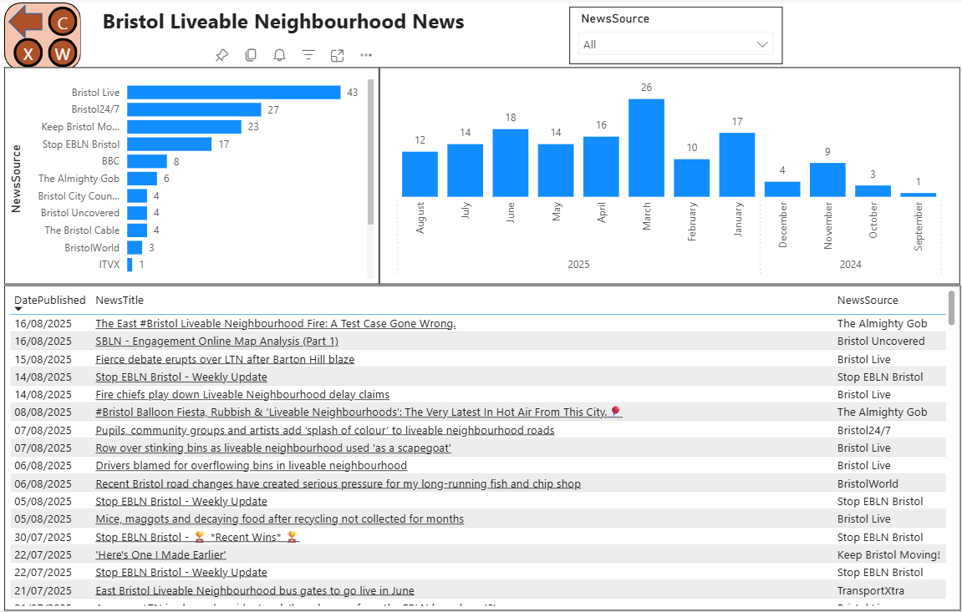Click the back arrow navigation icon
This screenshot has width=962, height=612.
26,22
